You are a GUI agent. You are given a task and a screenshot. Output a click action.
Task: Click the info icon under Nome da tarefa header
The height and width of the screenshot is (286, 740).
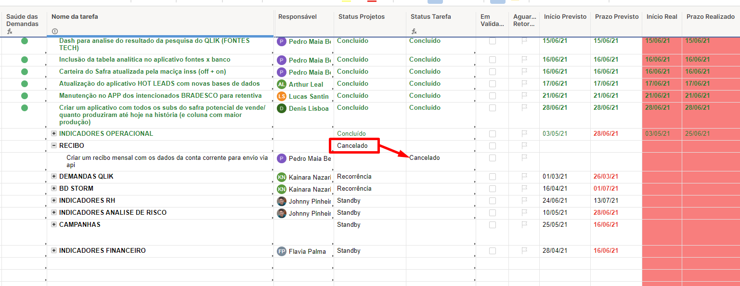click(54, 31)
